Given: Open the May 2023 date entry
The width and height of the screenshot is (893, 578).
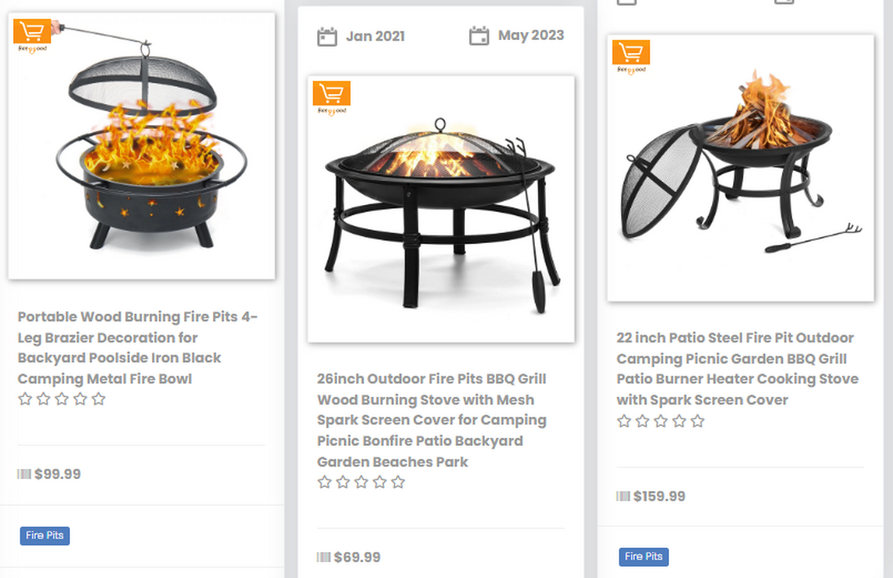Looking at the screenshot, I should [x=531, y=34].
